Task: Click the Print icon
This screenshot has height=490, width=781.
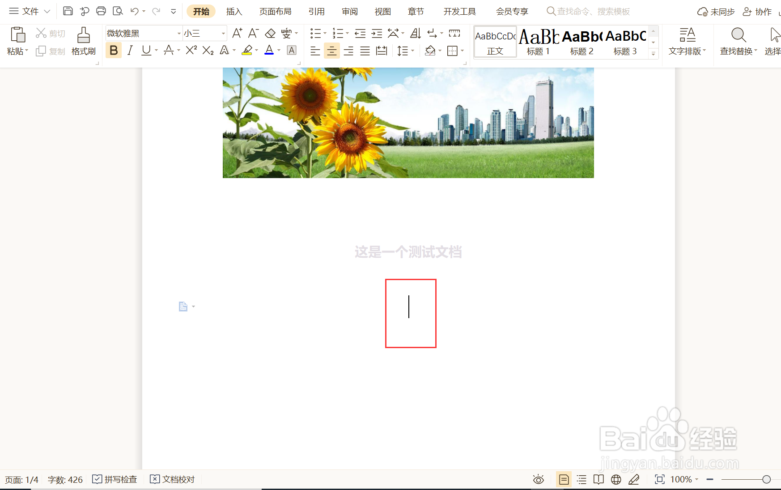Action: point(101,11)
